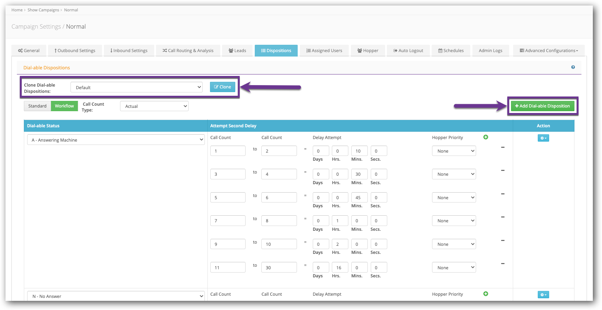Click the Normal breadcrumb text
Viewport: 602px width, 310px height.
[71, 10]
